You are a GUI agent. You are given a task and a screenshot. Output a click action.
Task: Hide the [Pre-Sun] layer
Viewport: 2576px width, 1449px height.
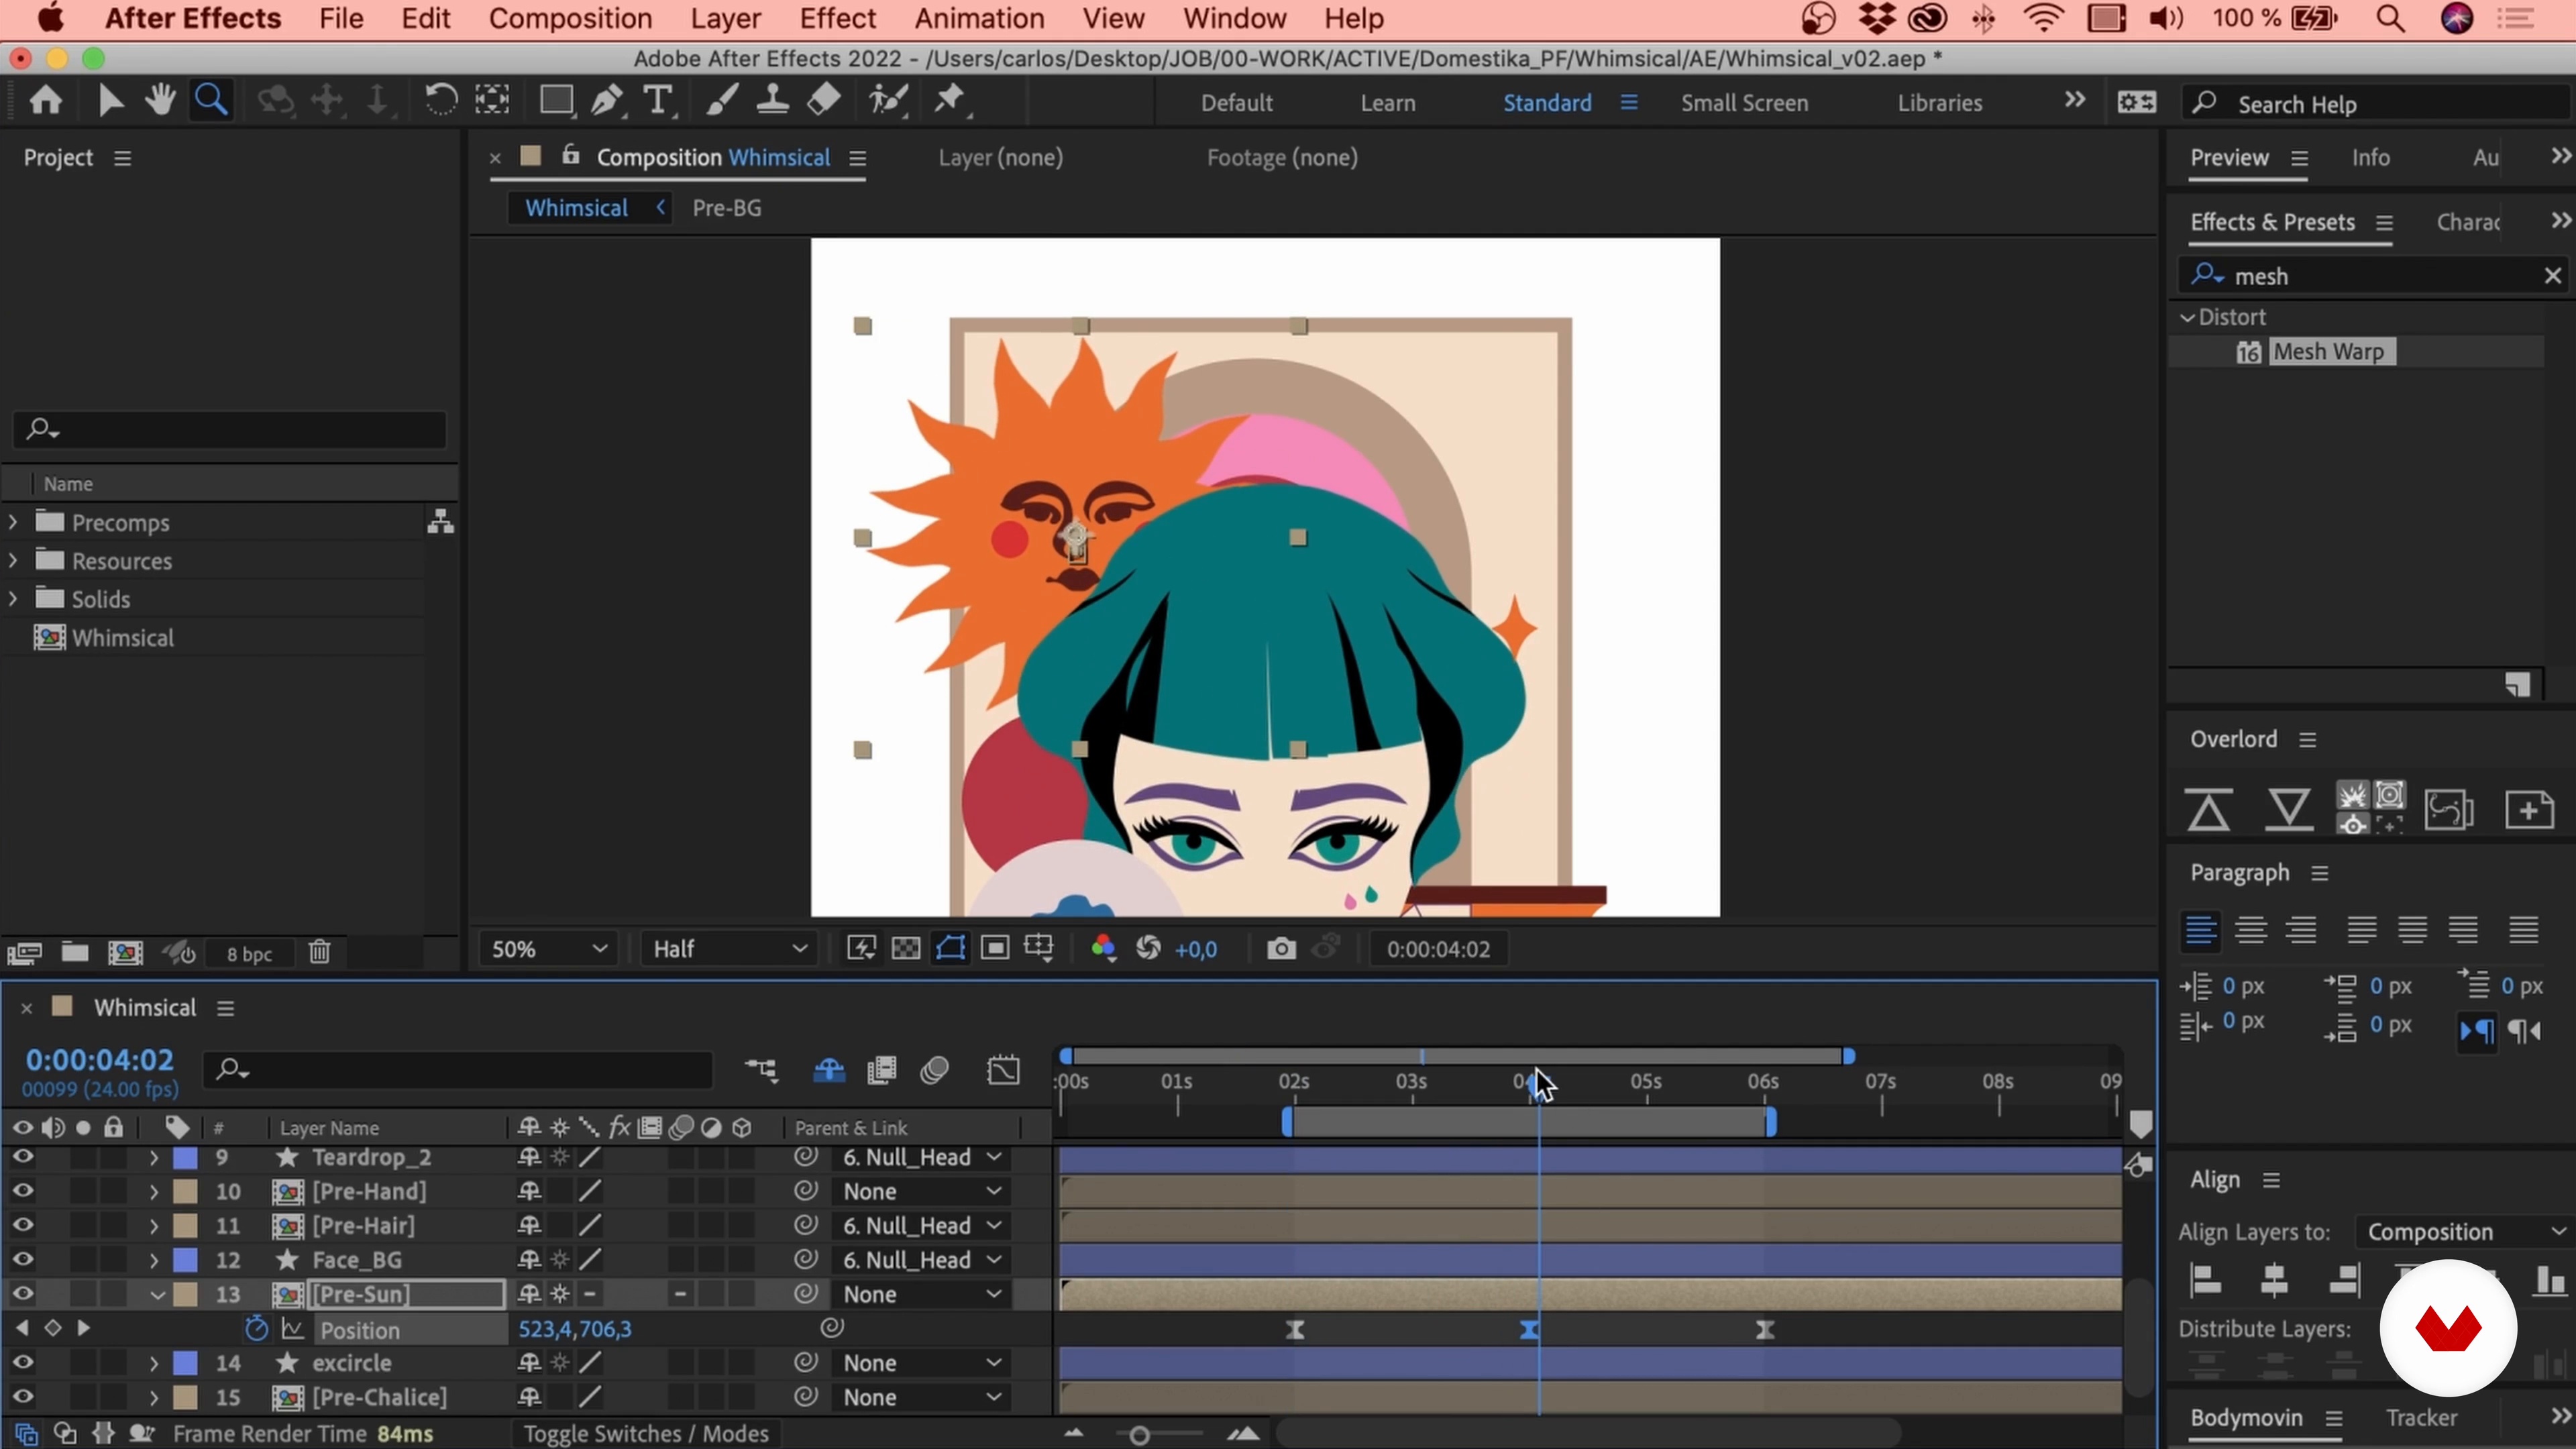click(22, 1294)
